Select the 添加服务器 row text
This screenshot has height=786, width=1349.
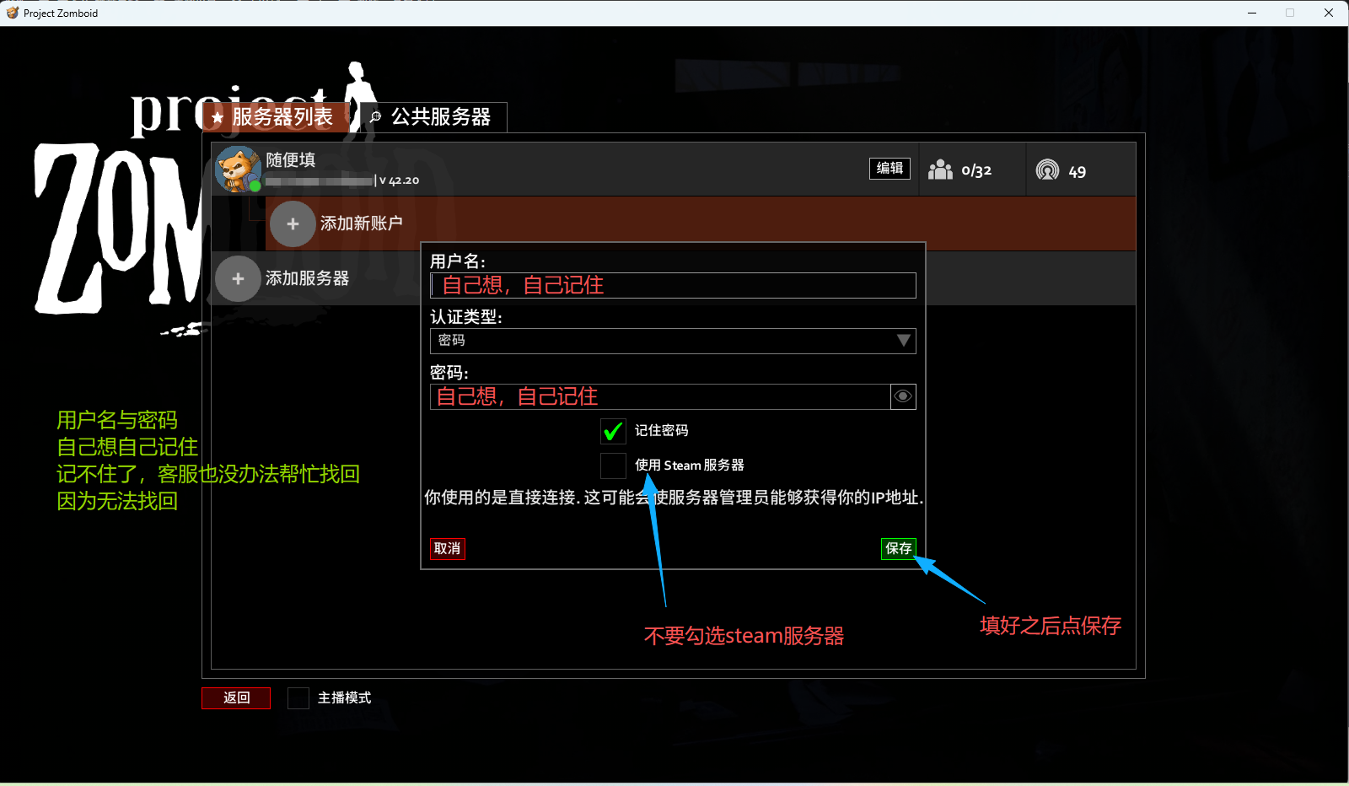307,278
